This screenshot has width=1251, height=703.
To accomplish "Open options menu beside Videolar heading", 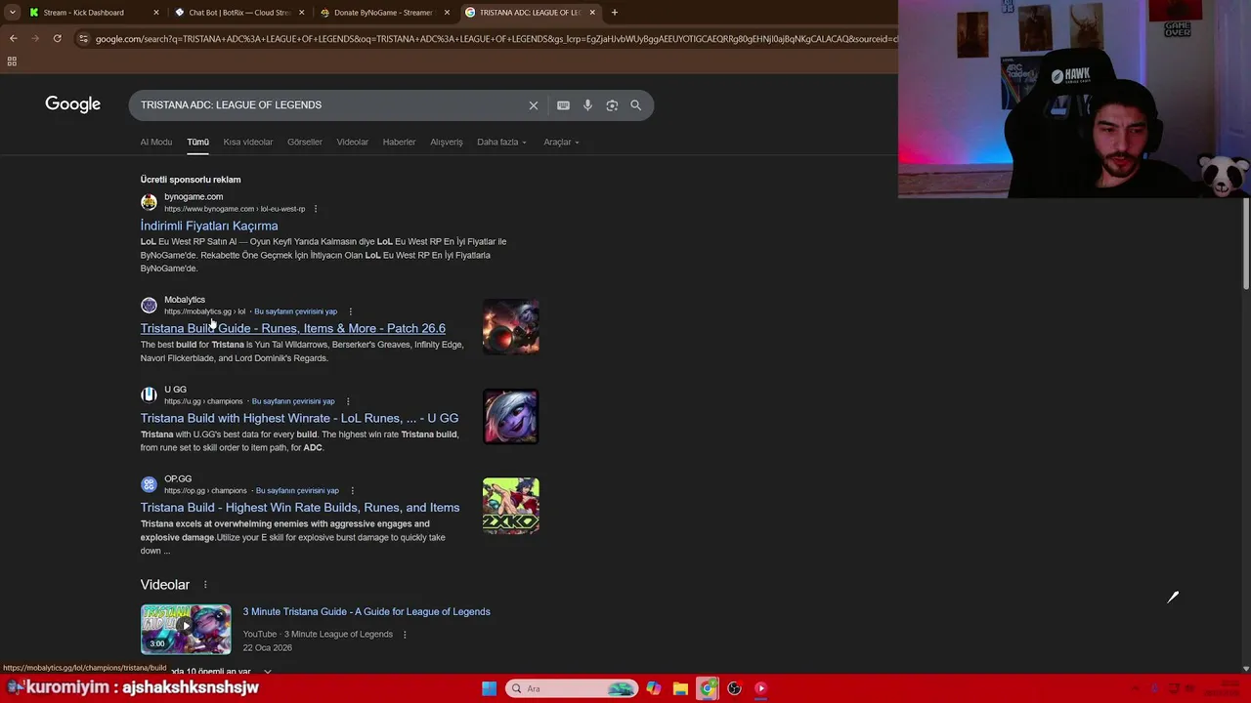I will (x=205, y=585).
